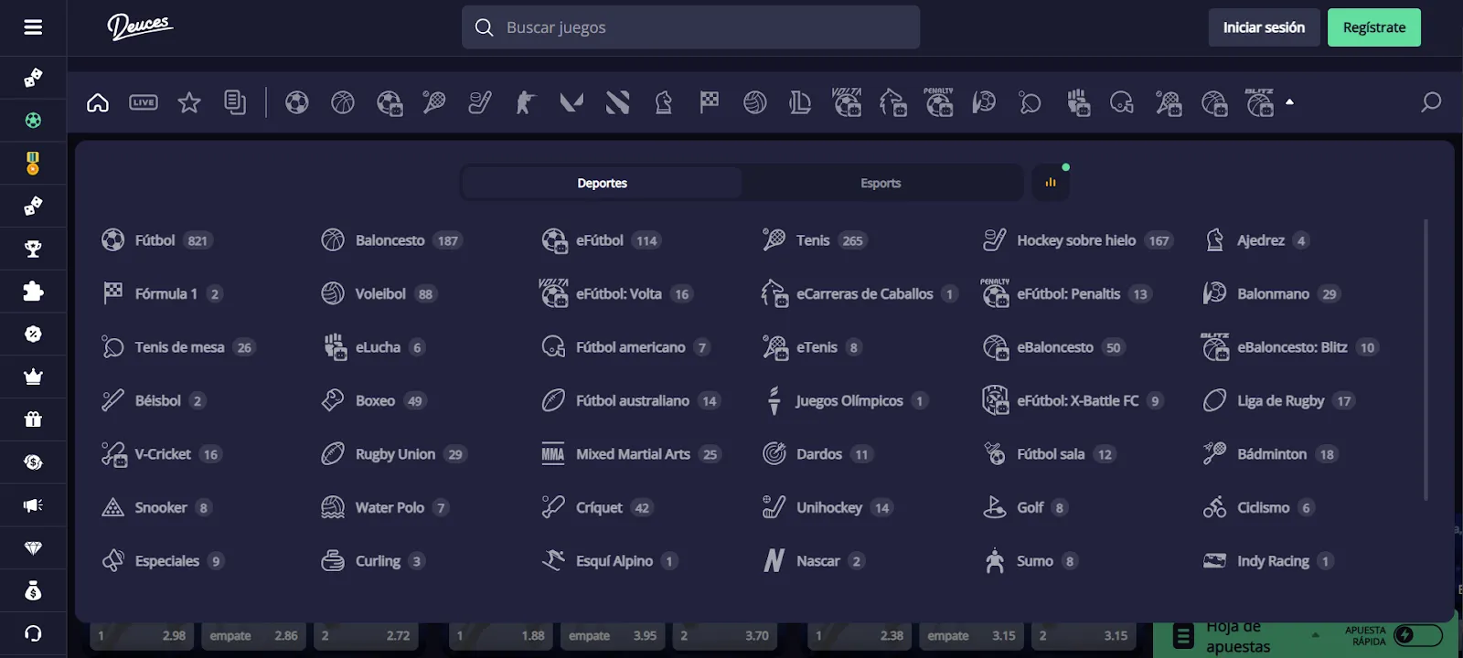1463x658 pixels.
Task: Open favorites star icon
Action: [x=189, y=102]
